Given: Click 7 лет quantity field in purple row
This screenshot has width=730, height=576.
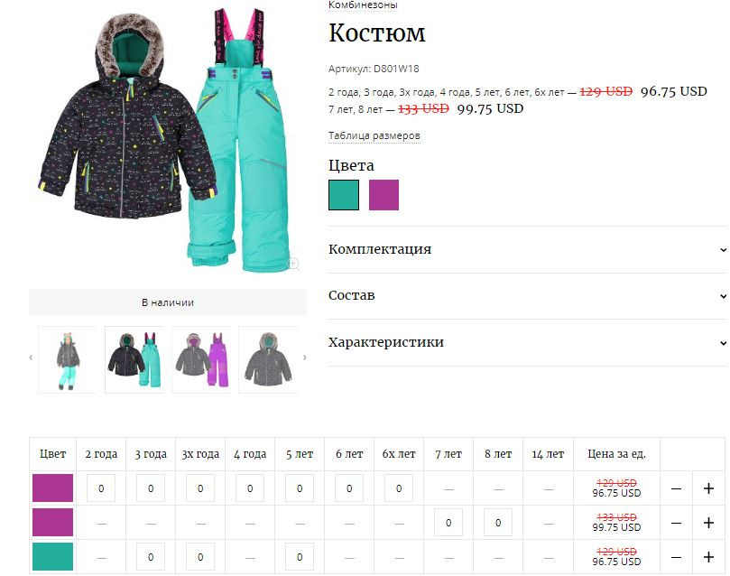Looking at the screenshot, I should [448, 523].
